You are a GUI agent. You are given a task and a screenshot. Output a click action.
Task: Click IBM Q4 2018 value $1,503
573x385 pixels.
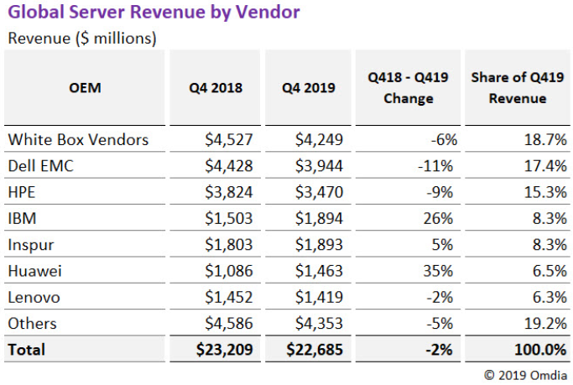tap(229, 219)
